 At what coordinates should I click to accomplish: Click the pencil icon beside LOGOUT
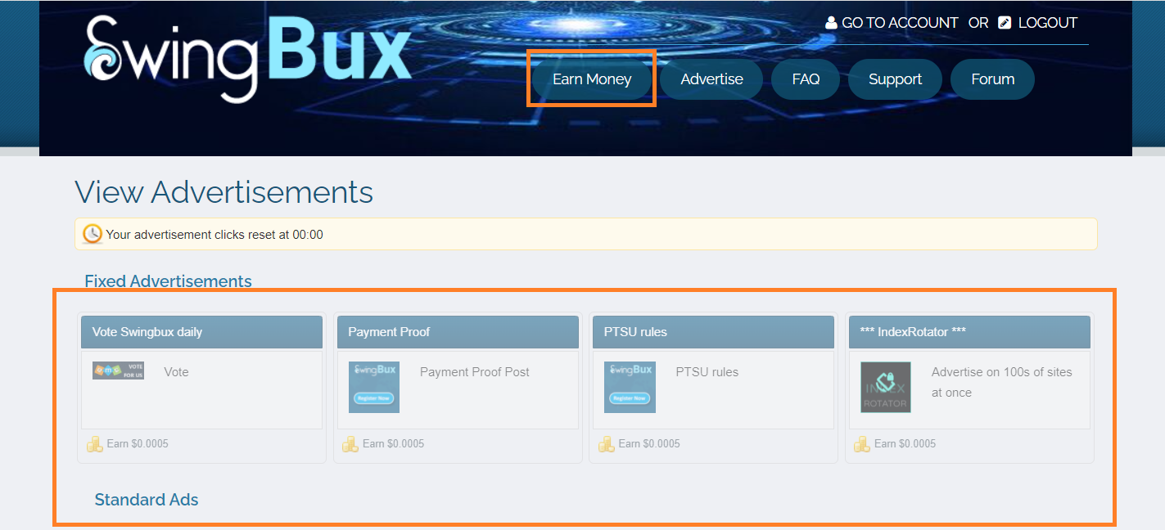click(x=1005, y=23)
